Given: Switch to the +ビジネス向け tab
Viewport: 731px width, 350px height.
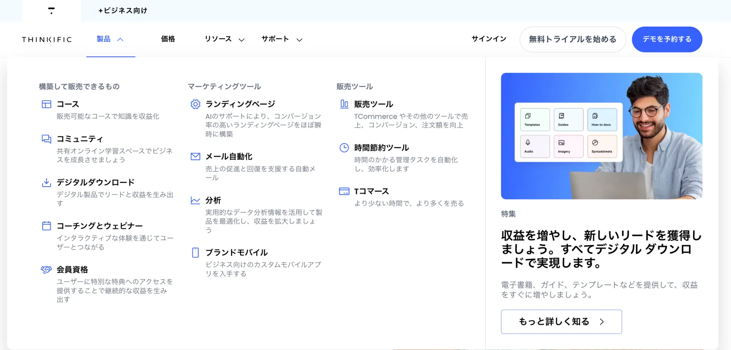Looking at the screenshot, I should click(123, 11).
